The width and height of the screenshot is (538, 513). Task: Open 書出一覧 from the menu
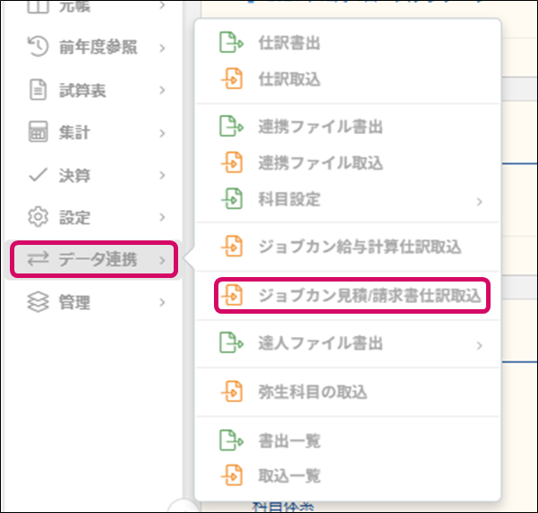click(288, 441)
